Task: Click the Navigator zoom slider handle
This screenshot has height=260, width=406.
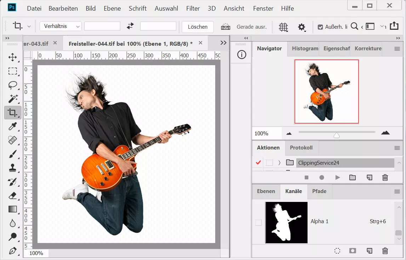Action: [337, 135]
